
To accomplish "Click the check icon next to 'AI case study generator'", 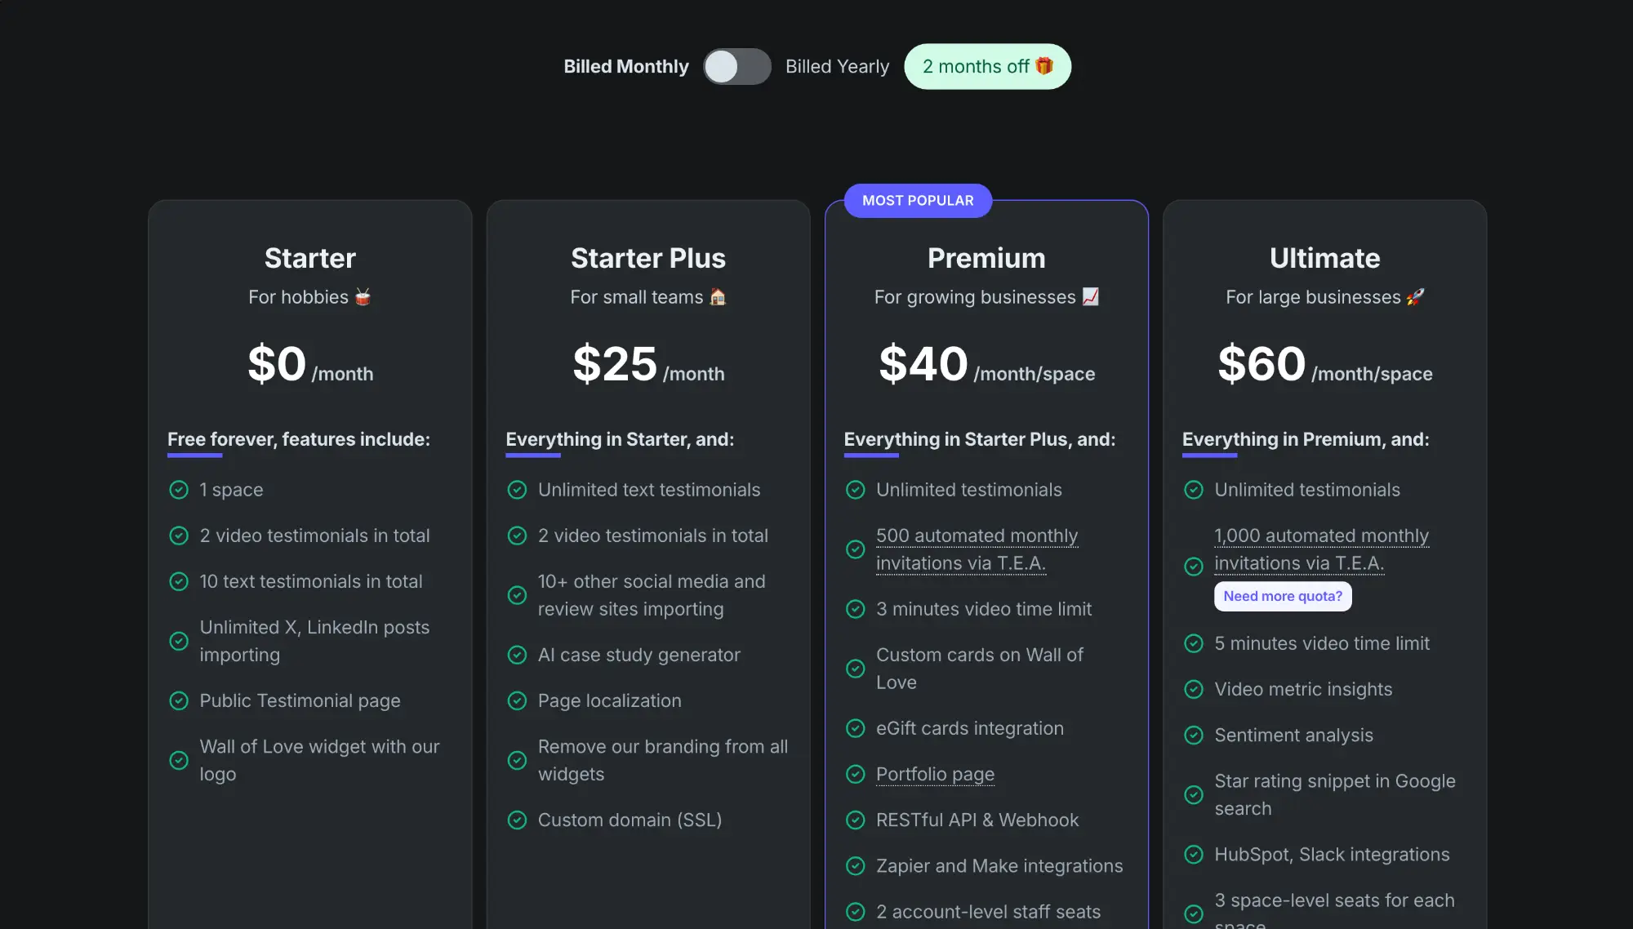I will click(x=517, y=655).
